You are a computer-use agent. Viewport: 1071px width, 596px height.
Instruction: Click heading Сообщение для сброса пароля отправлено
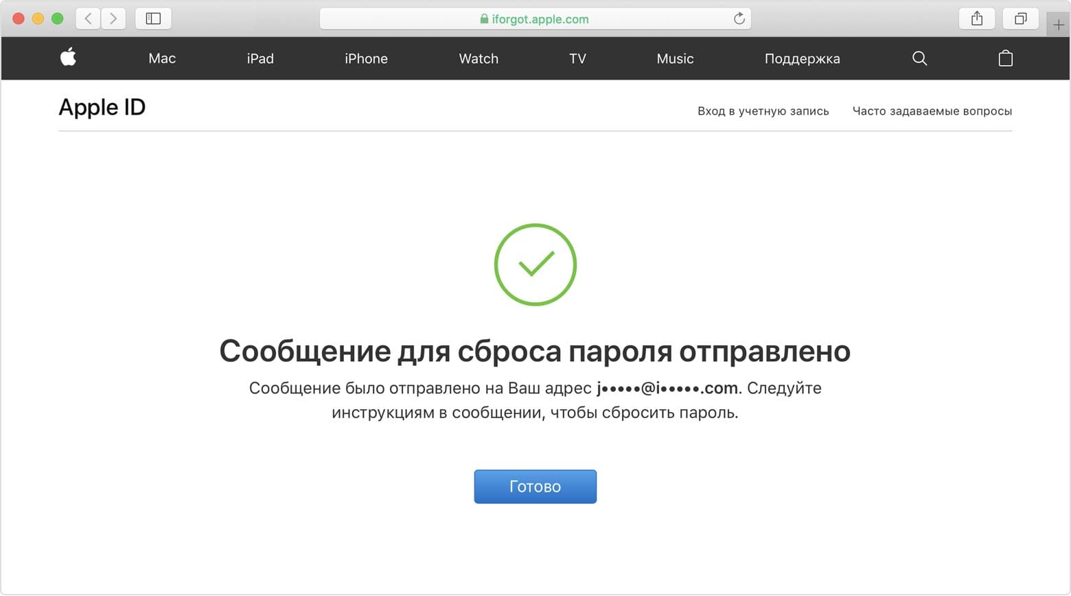pos(535,351)
